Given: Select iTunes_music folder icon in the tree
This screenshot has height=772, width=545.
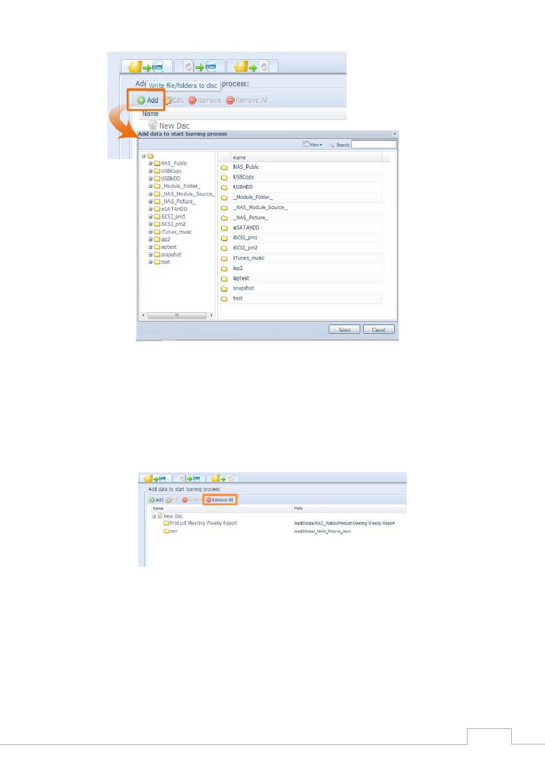Looking at the screenshot, I should point(157,231).
